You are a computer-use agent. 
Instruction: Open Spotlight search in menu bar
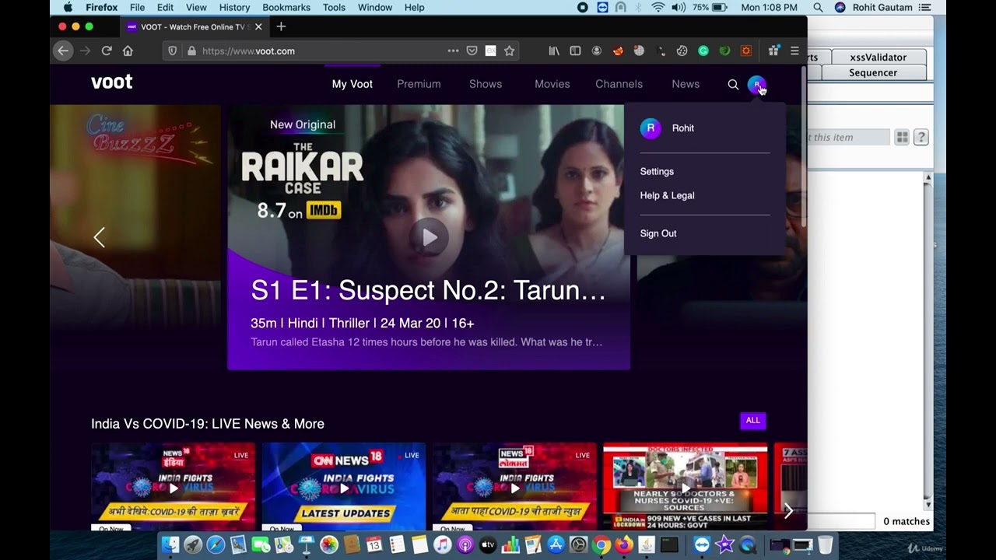[x=818, y=7]
